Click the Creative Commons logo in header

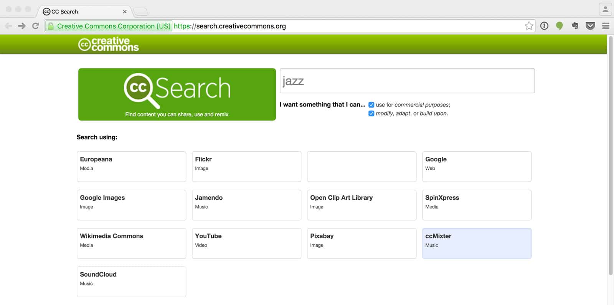pyautogui.click(x=108, y=45)
